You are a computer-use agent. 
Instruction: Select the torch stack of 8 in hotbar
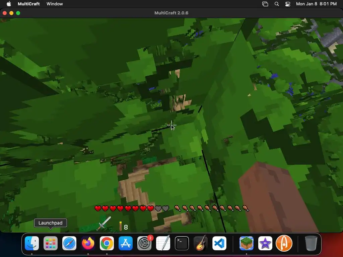[124, 226]
